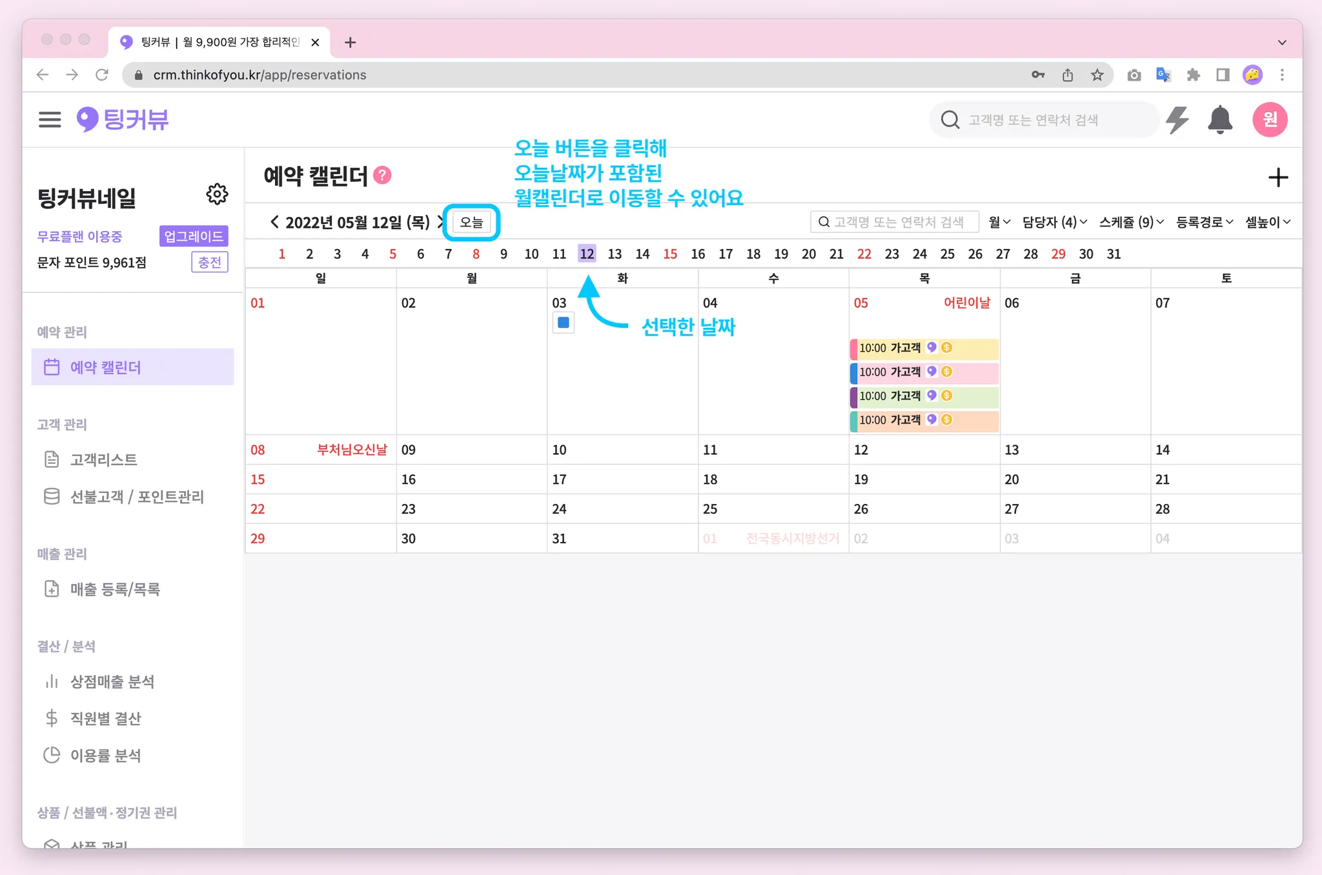Click the pink 원 profile avatar
The height and width of the screenshot is (875, 1322).
[1270, 119]
